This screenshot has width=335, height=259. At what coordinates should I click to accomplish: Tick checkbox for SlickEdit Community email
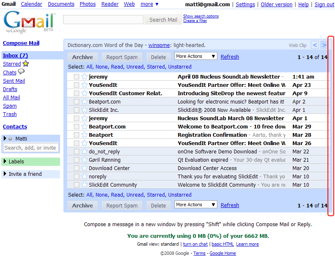76,185
